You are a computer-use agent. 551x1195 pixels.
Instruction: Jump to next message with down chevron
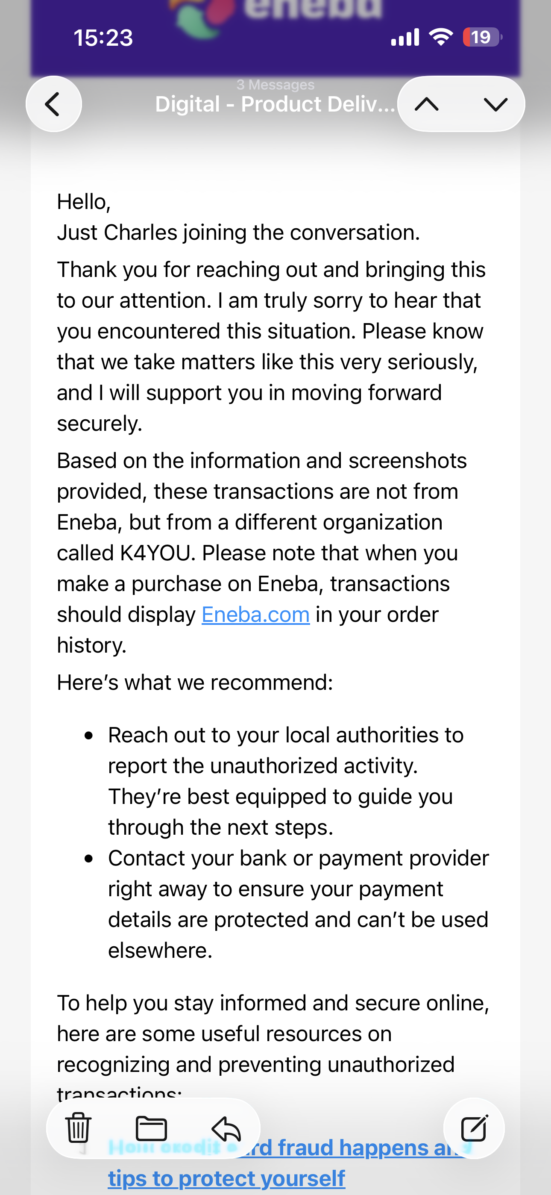(495, 104)
